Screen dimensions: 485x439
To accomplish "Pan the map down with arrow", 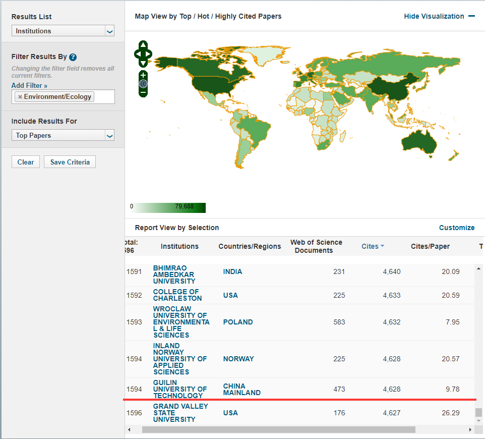I will 143,63.
